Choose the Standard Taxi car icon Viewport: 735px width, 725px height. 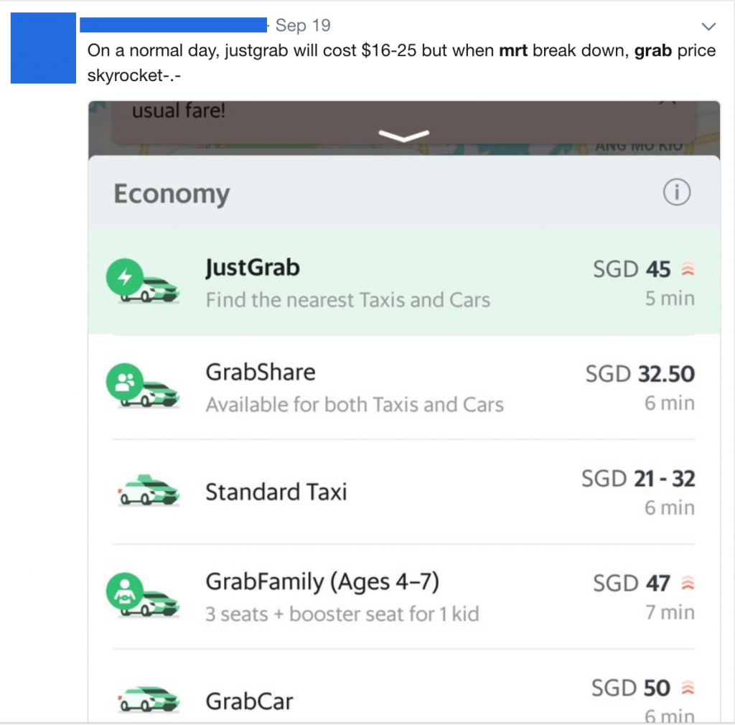[148, 491]
